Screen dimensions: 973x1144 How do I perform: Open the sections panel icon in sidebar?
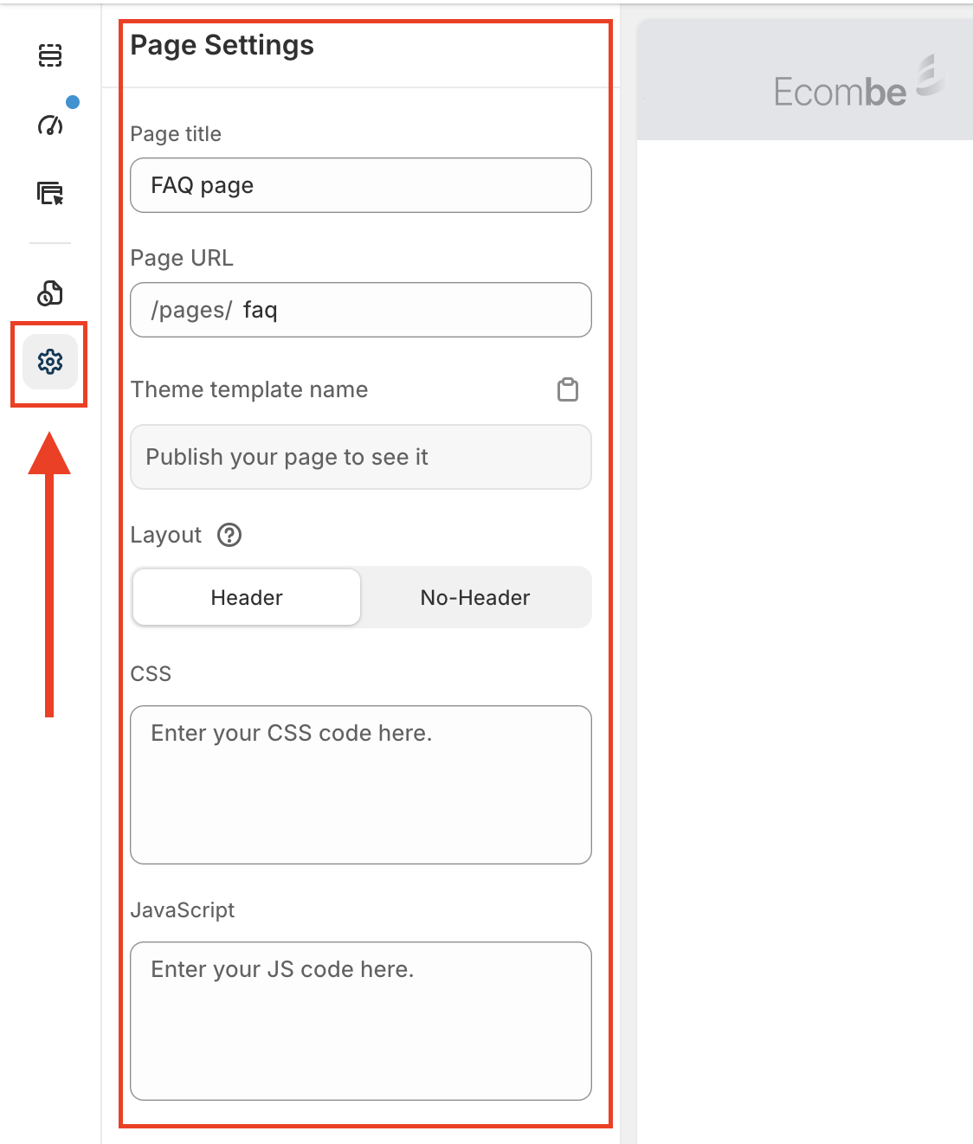[50, 55]
